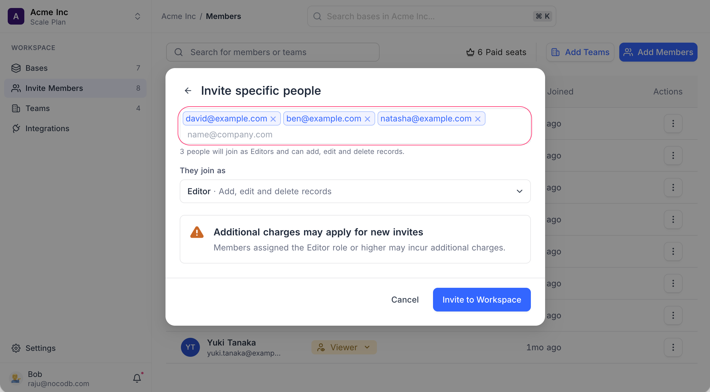Screen dimensions: 710x392
Task: Click Invite to Workspace button
Action: pyautogui.click(x=482, y=300)
